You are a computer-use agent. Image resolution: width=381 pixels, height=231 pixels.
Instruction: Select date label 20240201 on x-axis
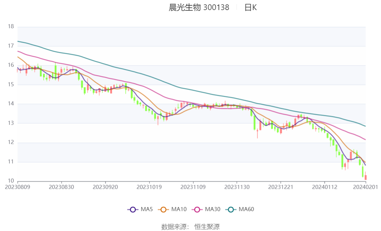click(365, 187)
